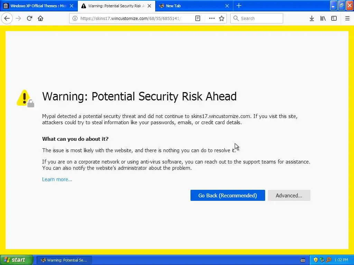Viewport: 354px width, 265px height.
Task: Click the 1:32 PM clock
Action: tap(341, 260)
